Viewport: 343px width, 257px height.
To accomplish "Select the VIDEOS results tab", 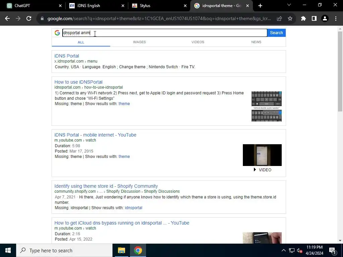I will coord(198,42).
